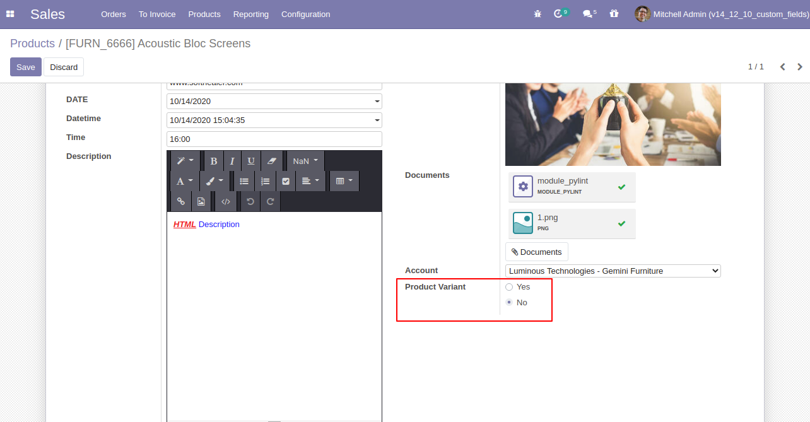The width and height of the screenshot is (810, 422).
Task: Click the module_pylint gear file icon
Action: tap(523, 187)
